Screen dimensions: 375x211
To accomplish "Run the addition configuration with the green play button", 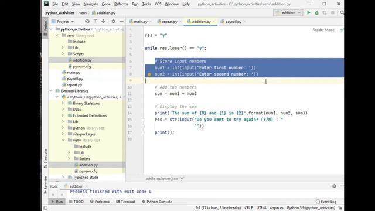I will 309,13.
